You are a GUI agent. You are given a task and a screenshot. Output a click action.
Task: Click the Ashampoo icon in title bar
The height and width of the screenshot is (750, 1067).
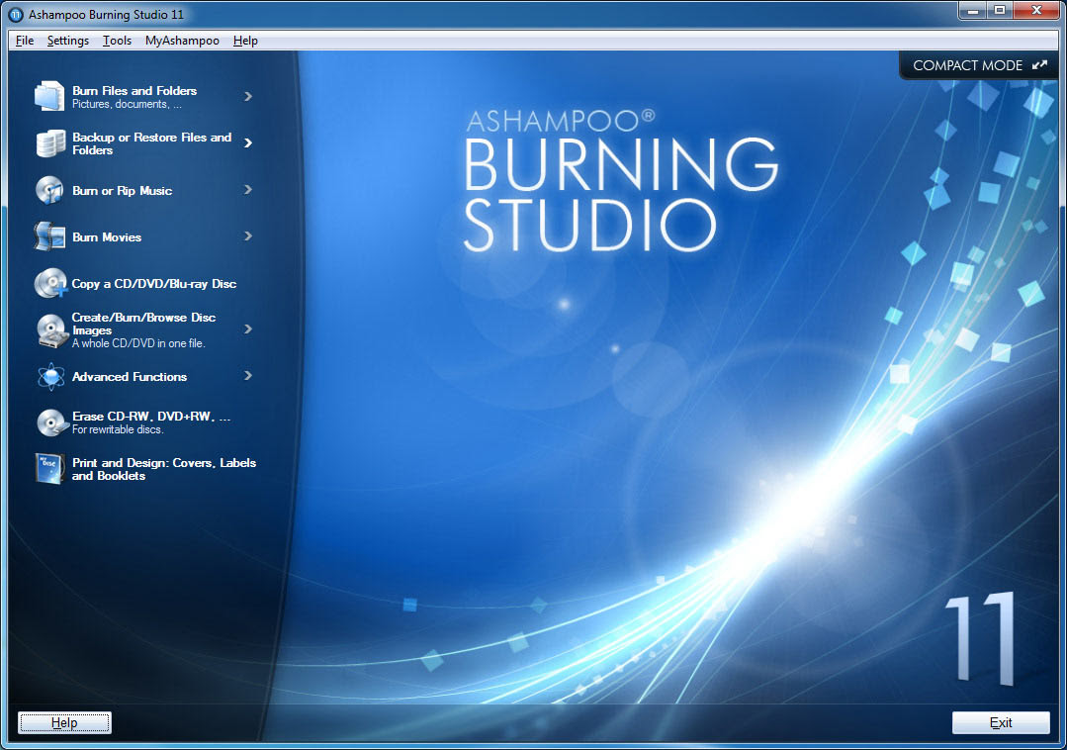click(16, 14)
